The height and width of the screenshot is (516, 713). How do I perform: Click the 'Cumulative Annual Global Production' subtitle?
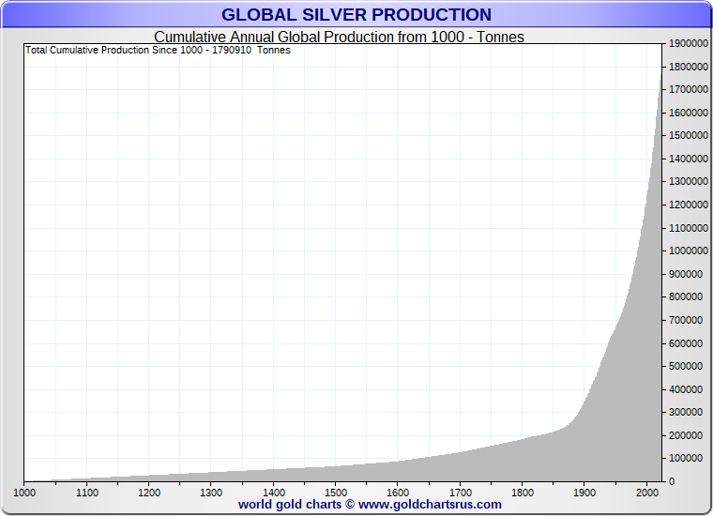(339, 38)
